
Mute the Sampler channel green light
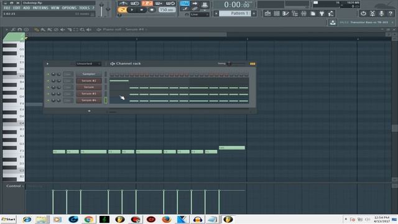pos(48,74)
